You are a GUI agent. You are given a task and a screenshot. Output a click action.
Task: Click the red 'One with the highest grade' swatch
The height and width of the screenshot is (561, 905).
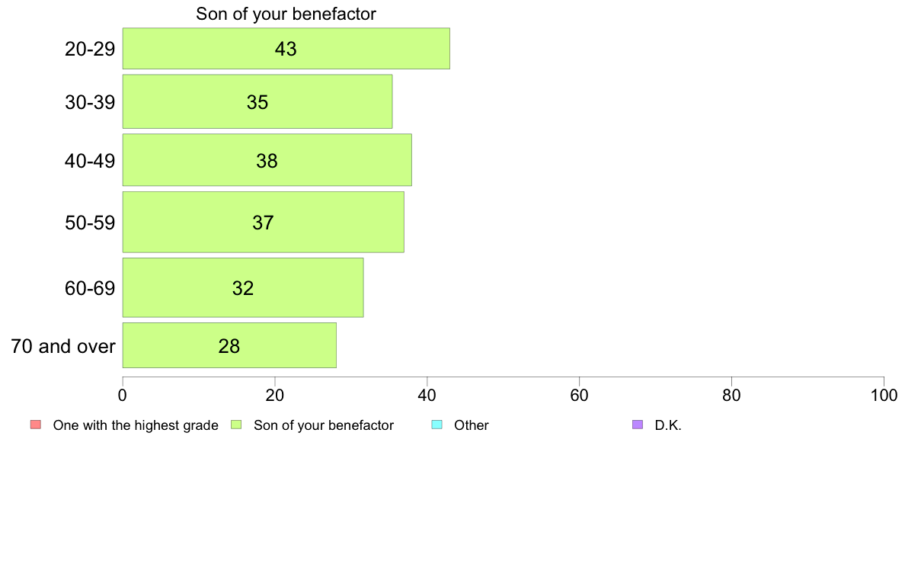(36, 425)
